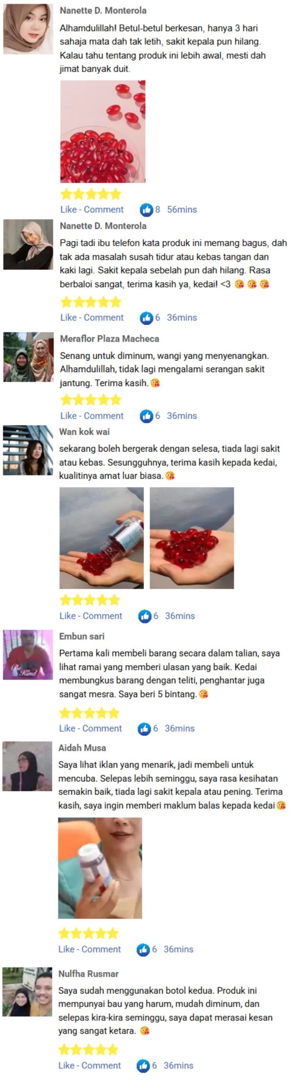Click the thumbs-up icon showing 8 likes
This screenshot has height=1080, width=289.
coord(146,210)
